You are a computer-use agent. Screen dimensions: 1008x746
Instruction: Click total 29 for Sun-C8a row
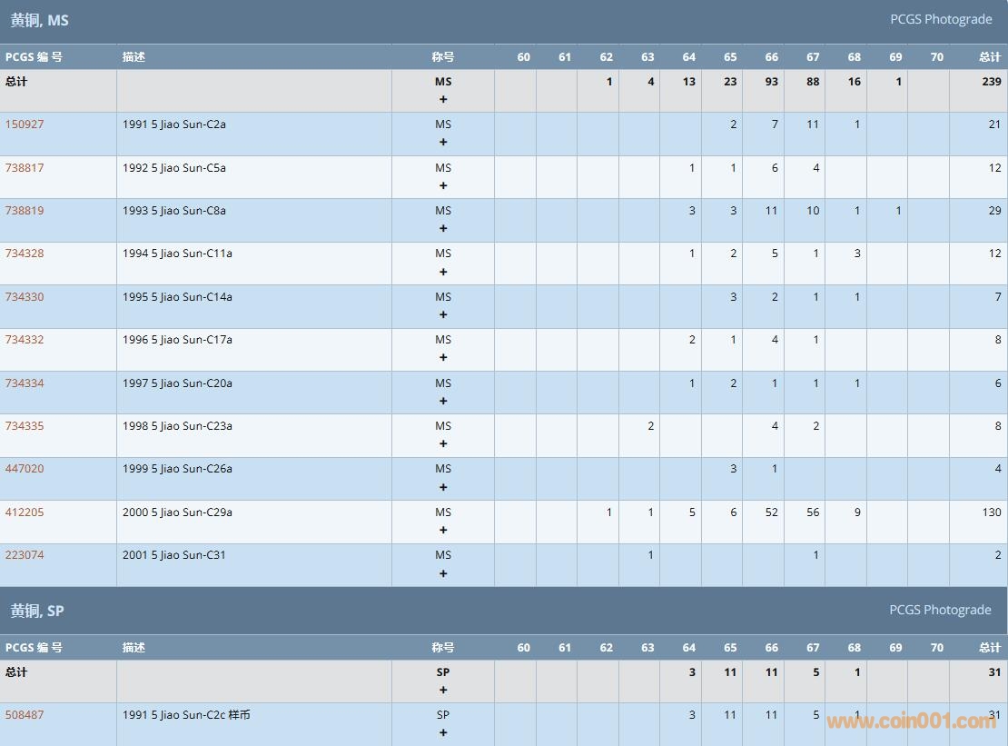pos(994,210)
